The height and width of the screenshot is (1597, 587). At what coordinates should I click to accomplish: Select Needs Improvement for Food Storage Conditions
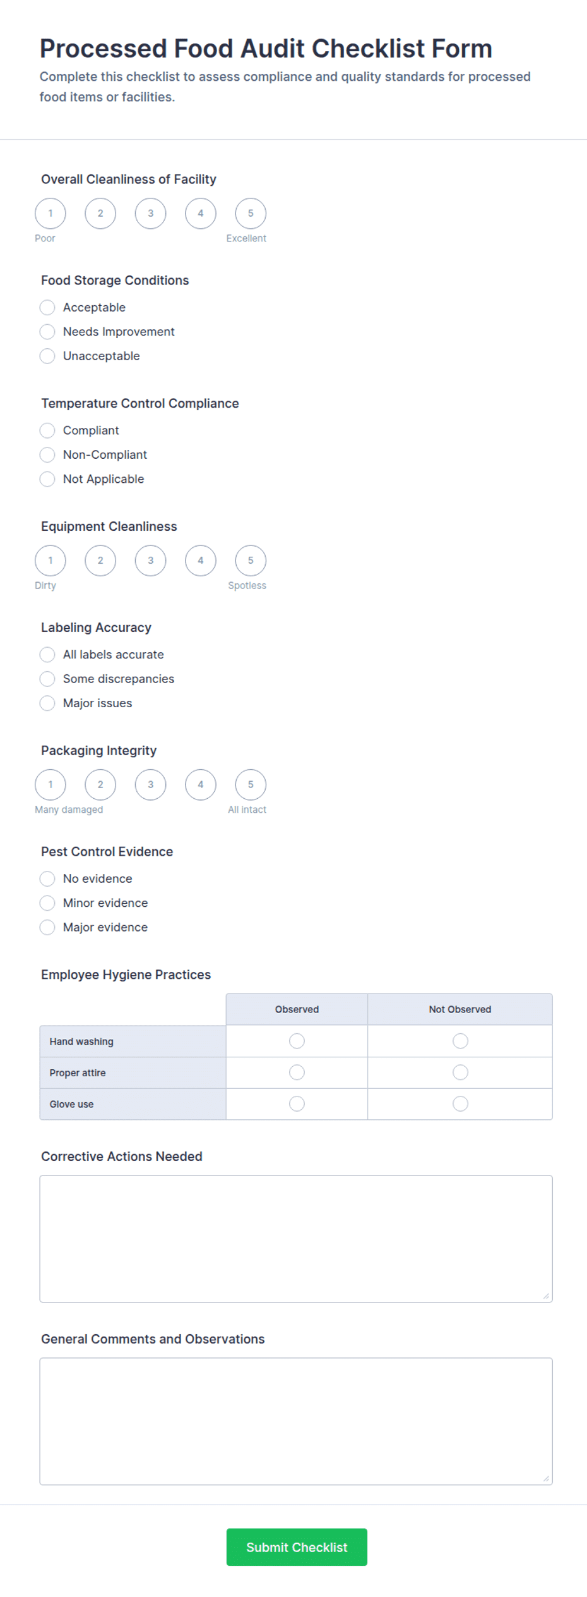[47, 332]
